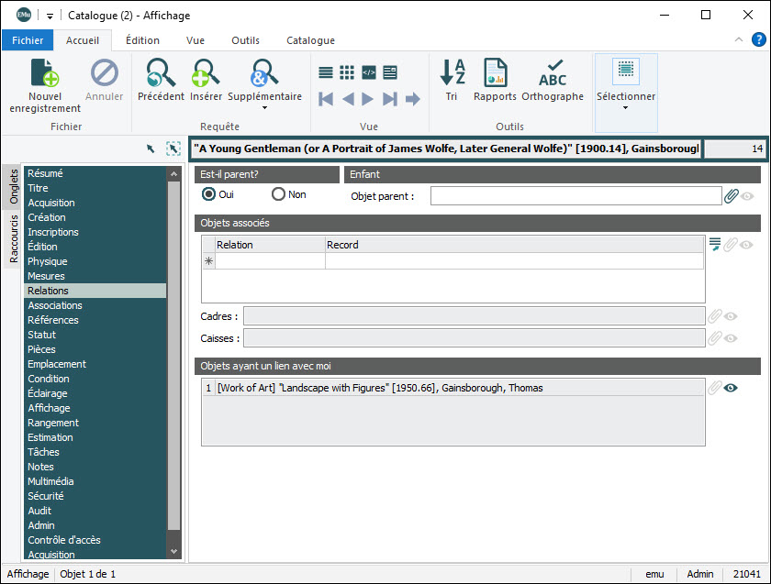Open the Rapports tool
Viewport: 771px width, 584px height.
click(495, 73)
